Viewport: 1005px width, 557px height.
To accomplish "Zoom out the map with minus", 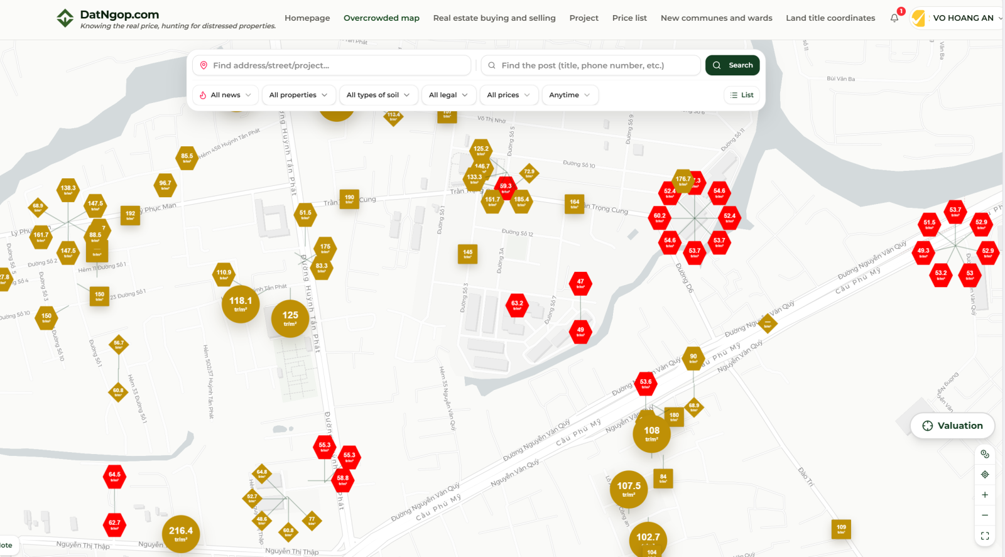I will pyautogui.click(x=985, y=515).
